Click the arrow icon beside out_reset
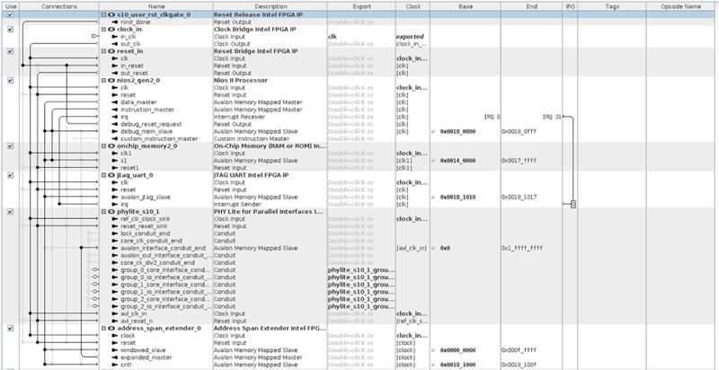719x370 pixels. pos(115,74)
